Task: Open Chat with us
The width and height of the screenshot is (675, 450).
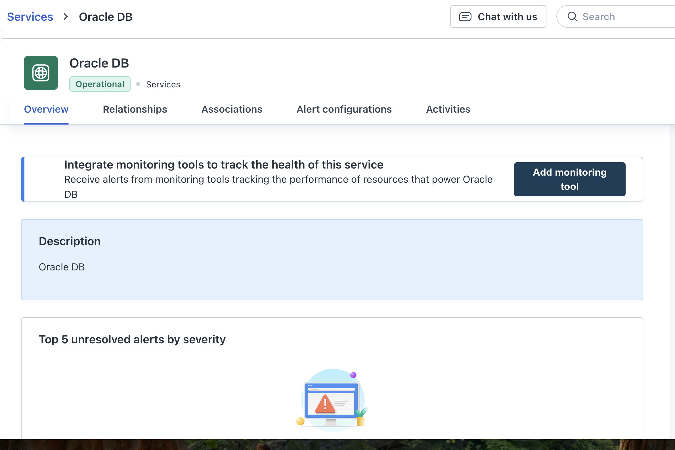Action: point(498,17)
